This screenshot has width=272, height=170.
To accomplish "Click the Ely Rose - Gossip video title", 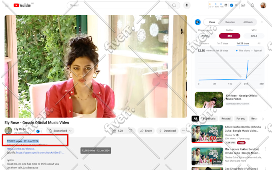I will [37, 123].
